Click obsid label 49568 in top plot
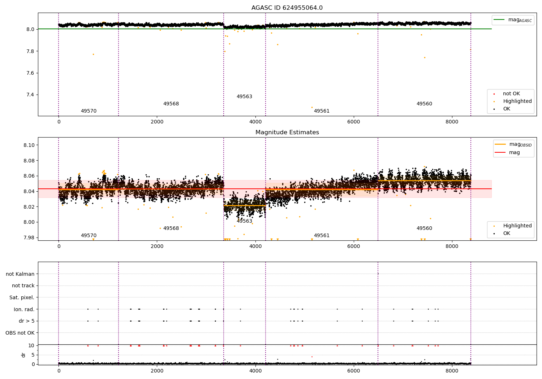This screenshot has height=379, width=542. (x=171, y=104)
